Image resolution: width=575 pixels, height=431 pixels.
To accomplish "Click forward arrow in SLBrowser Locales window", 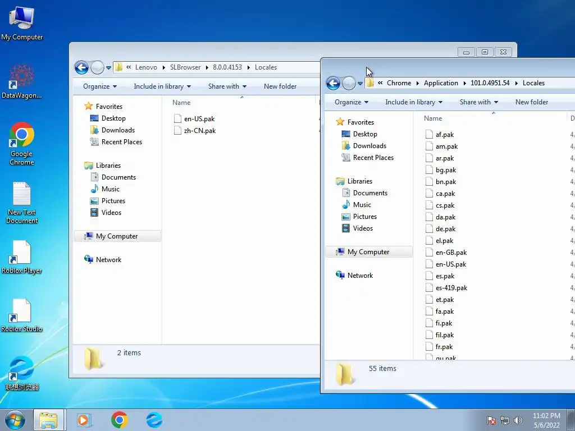I will pyautogui.click(x=97, y=67).
